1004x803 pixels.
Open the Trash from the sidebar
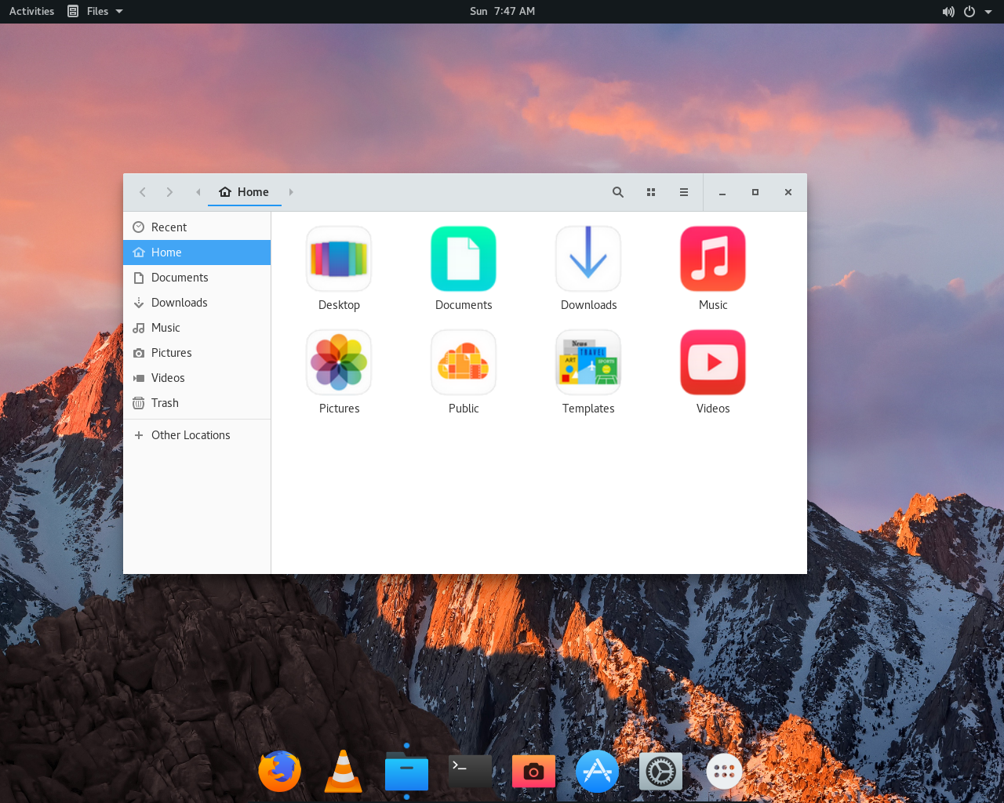[164, 402]
